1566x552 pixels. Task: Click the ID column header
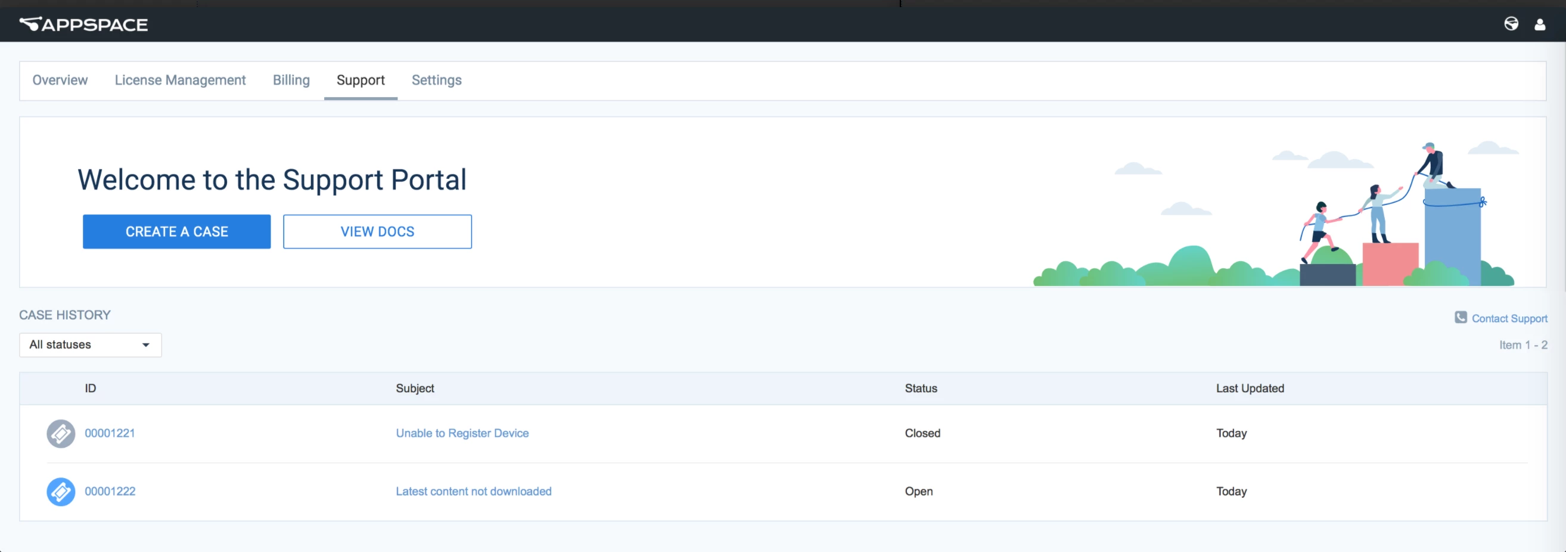click(91, 388)
